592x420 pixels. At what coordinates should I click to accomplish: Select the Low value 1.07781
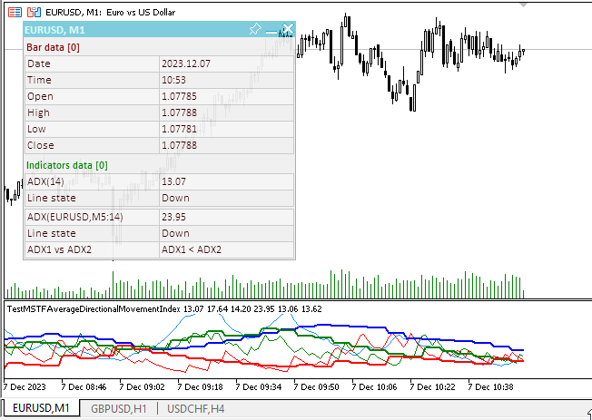[x=180, y=129]
